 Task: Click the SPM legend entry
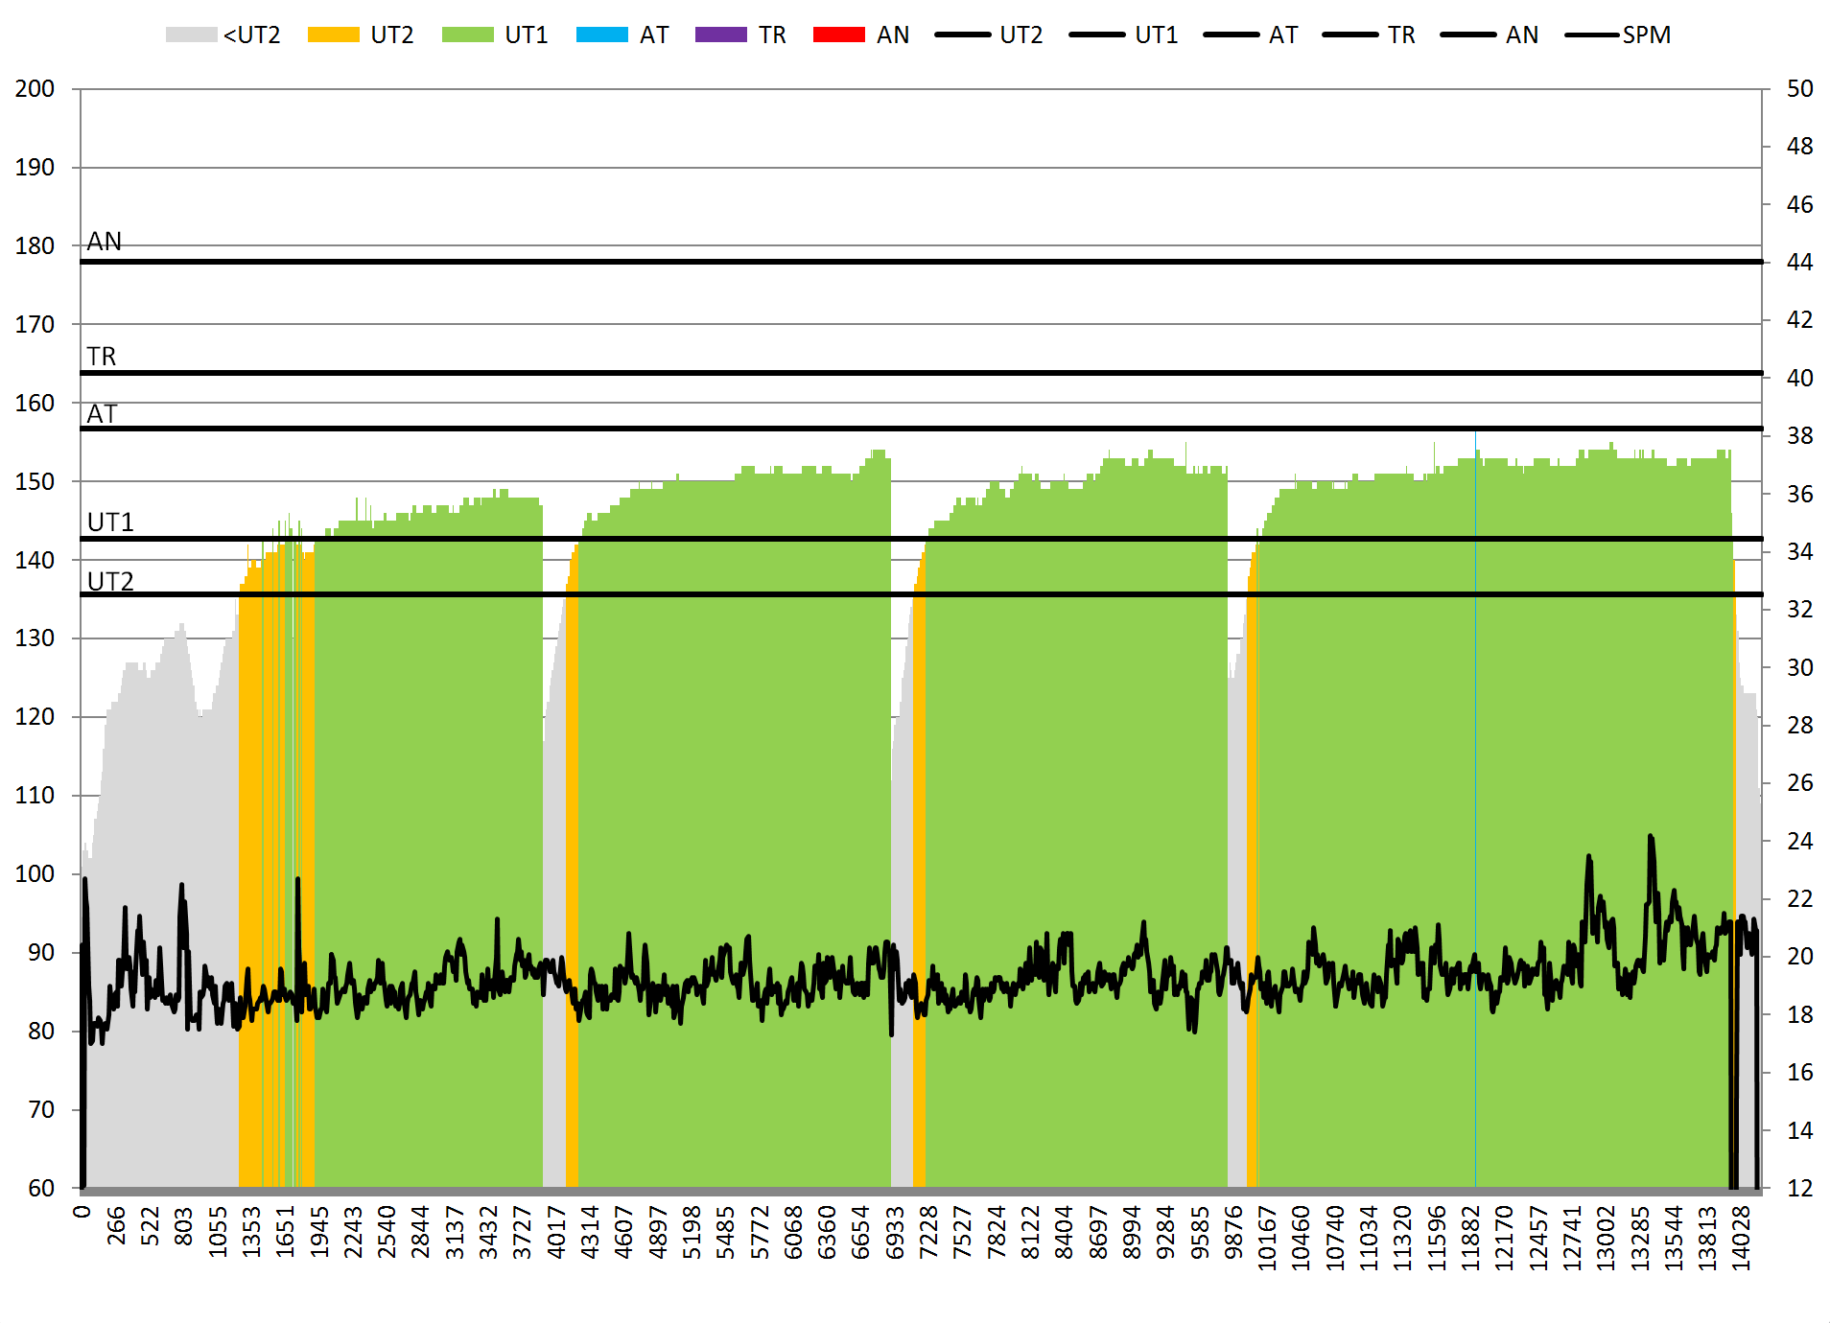click(1645, 35)
